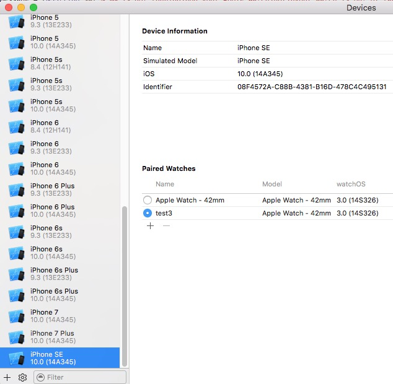Click test3 row watchOS 3.0 (14S326)
This screenshot has width=393, height=384.
coord(358,213)
